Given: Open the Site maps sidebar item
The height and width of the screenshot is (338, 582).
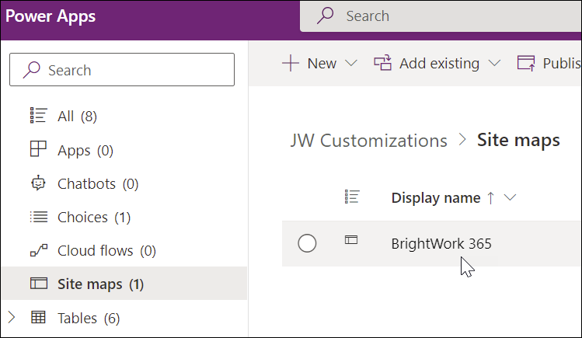Looking at the screenshot, I should [101, 284].
